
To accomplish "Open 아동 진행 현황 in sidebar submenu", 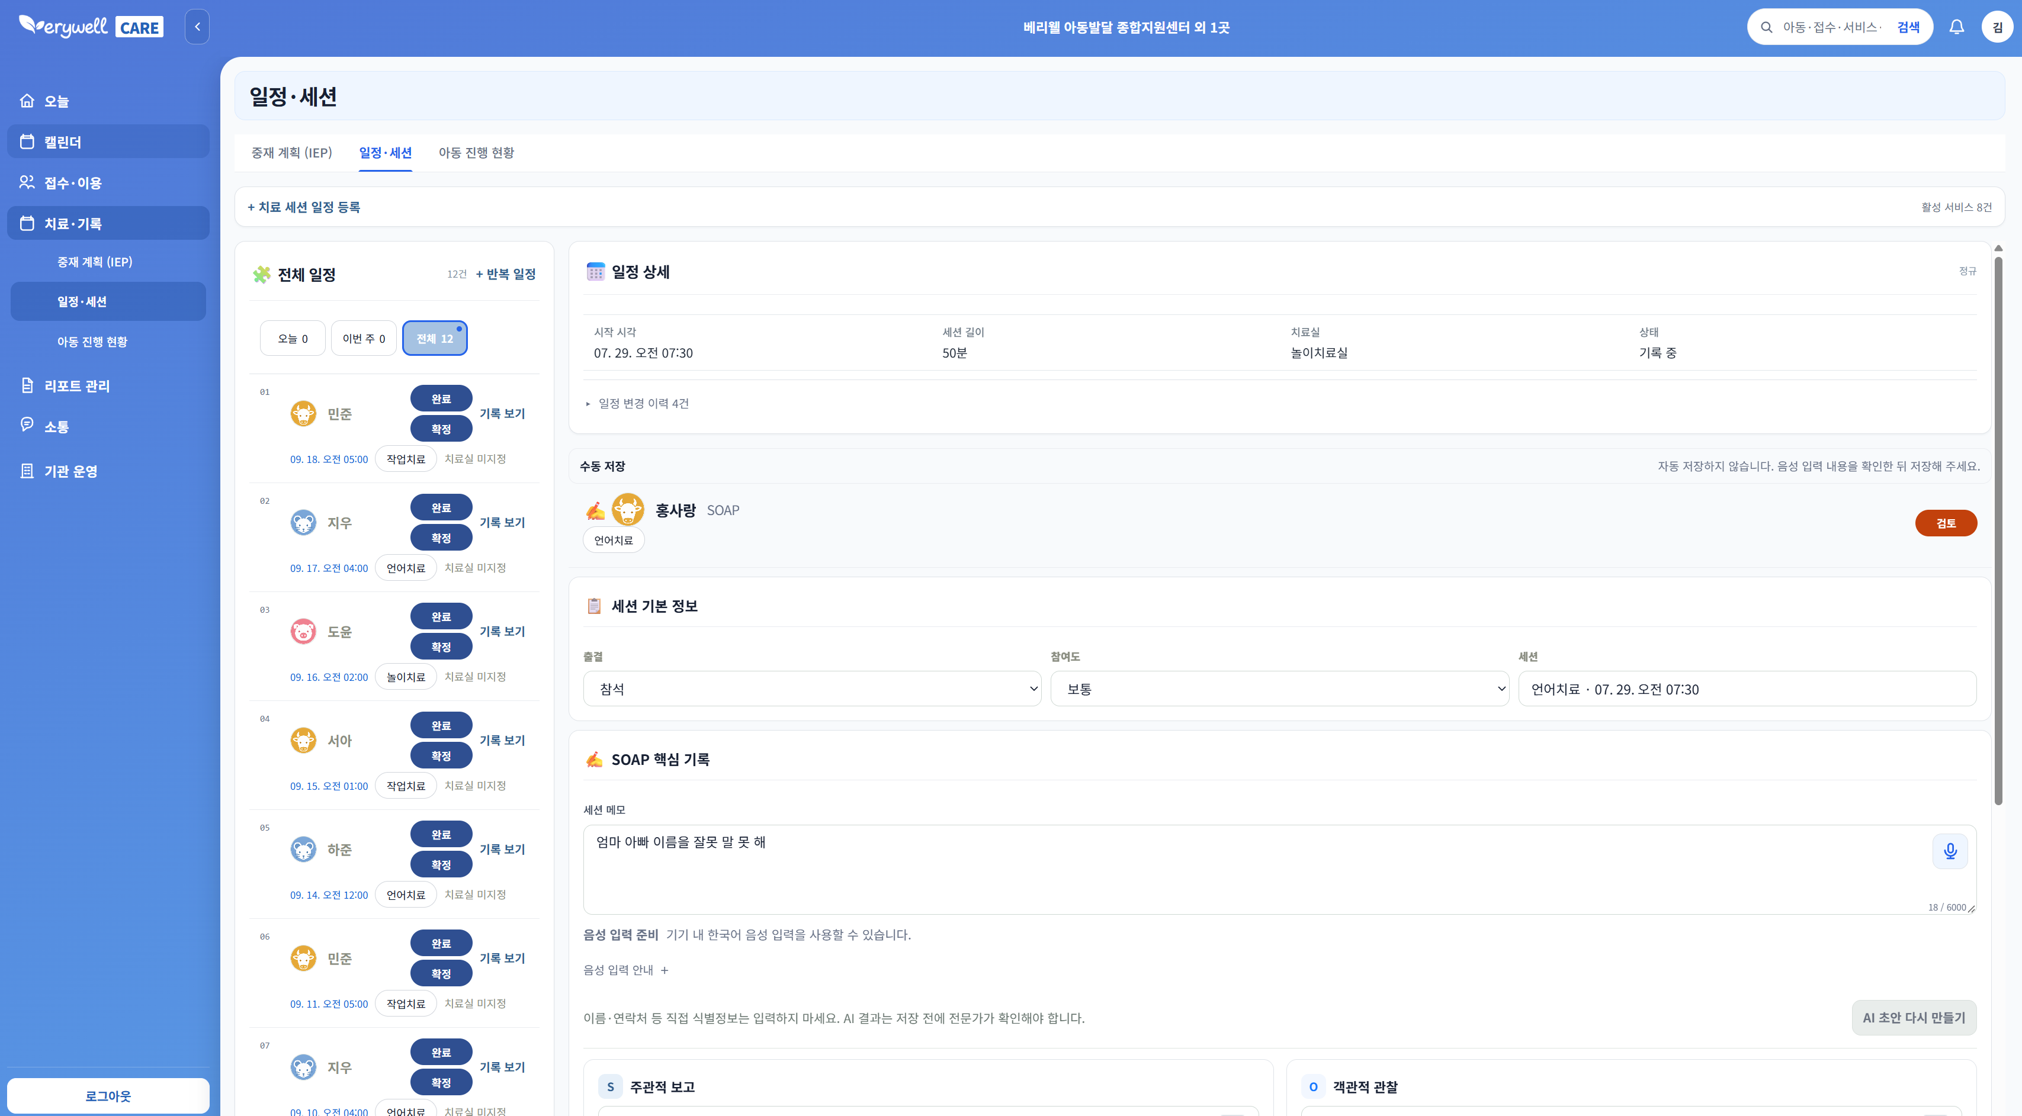I will pyautogui.click(x=108, y=342).
